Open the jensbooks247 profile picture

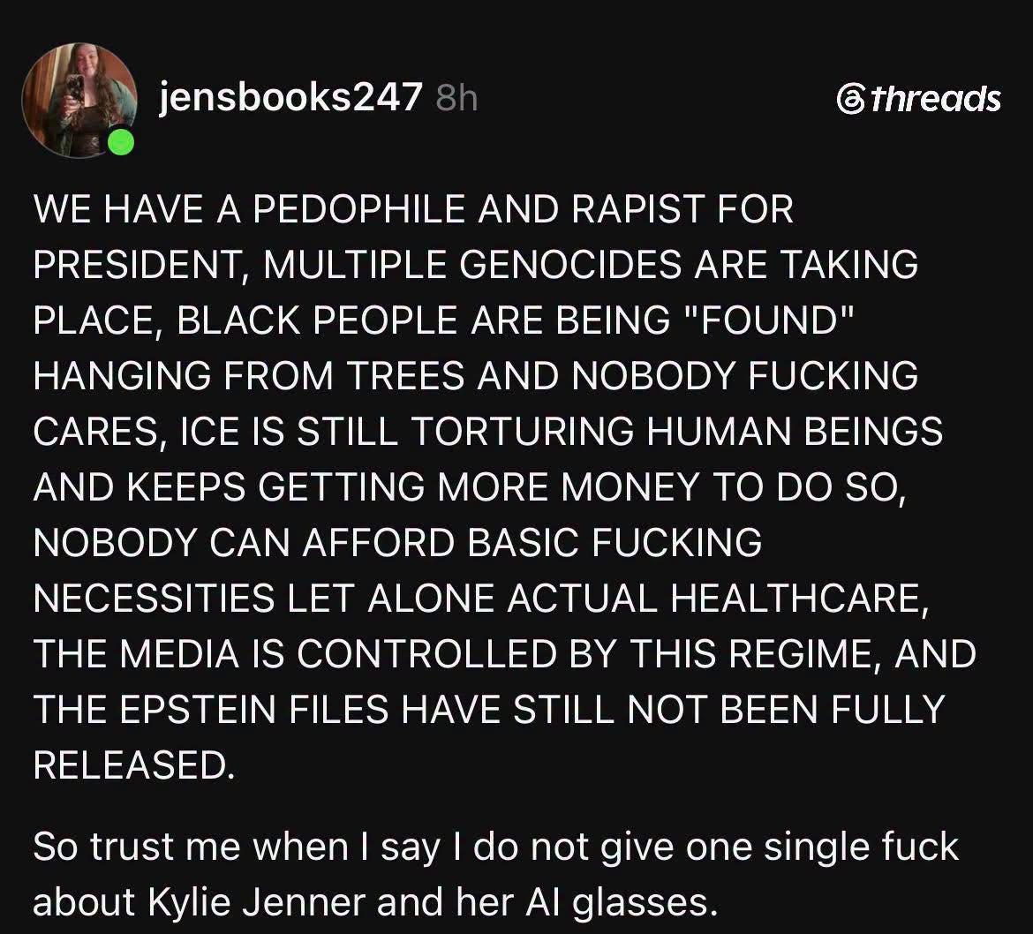coord(79,100)
